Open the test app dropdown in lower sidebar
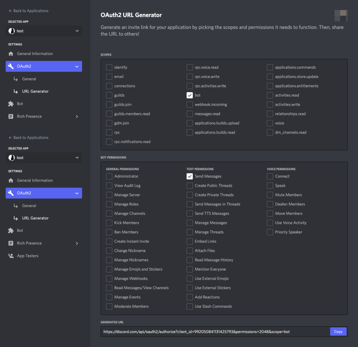 click(77, 158)
